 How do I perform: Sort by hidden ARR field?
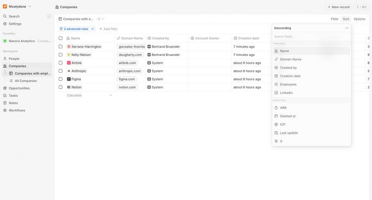pyautogui.click(x=312, y=108)
